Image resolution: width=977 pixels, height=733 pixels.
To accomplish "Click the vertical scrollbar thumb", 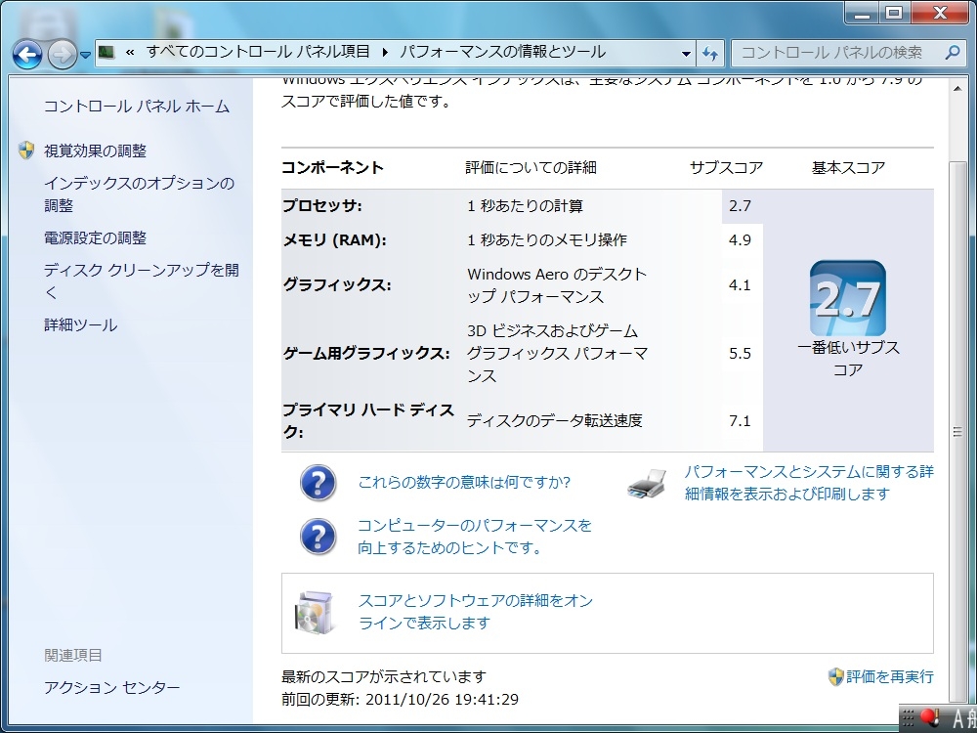I will pyautogui.click(x=957, y=430).
